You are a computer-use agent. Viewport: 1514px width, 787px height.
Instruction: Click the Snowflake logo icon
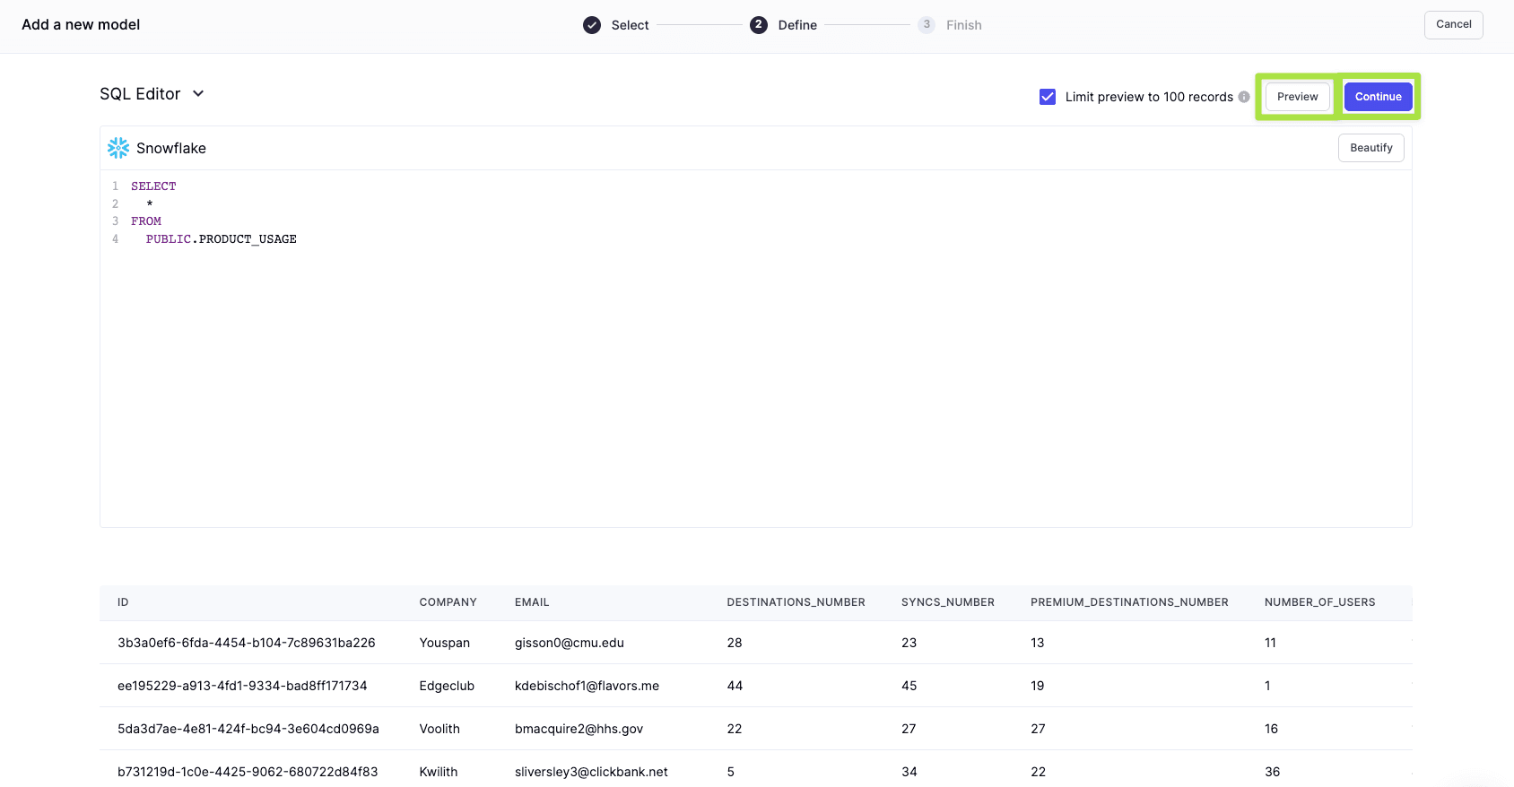(x=118, y=148)
